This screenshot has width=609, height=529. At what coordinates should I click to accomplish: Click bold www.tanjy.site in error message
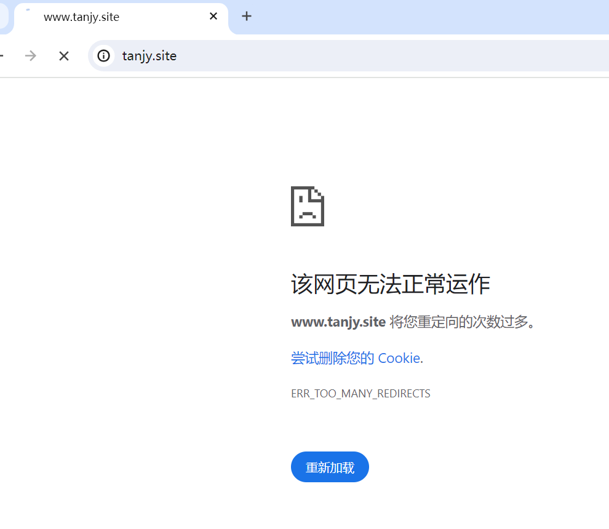[338, 322]
